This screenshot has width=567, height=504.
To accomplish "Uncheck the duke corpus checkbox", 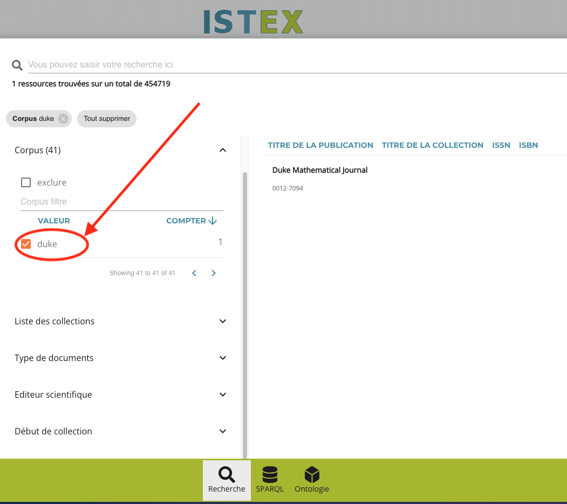I will pyautogui.click(x=26, y=244).
